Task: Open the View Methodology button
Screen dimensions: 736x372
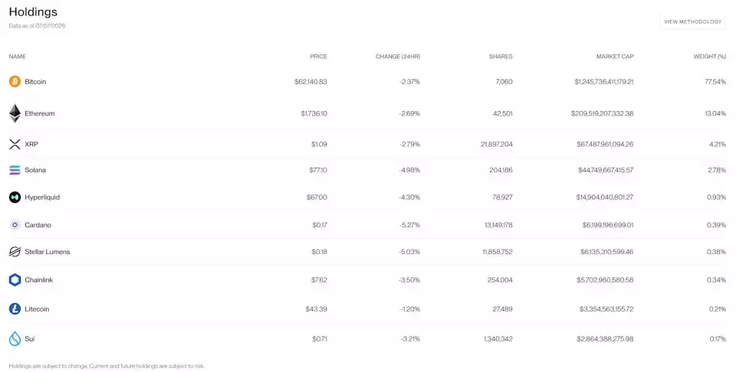Action: 692,21
